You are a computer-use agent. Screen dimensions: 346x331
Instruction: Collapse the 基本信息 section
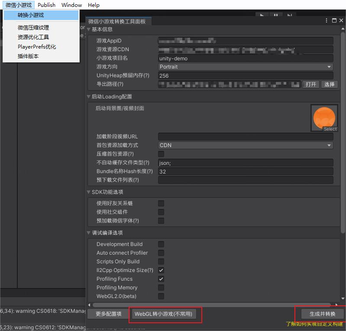(89, 29)
